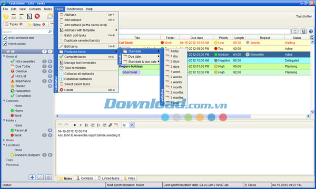Image resolution: width=316 pixels, height=189 pixels.
Task: Collapse the Contexts section in sidebar
Action: coord(4,101)
